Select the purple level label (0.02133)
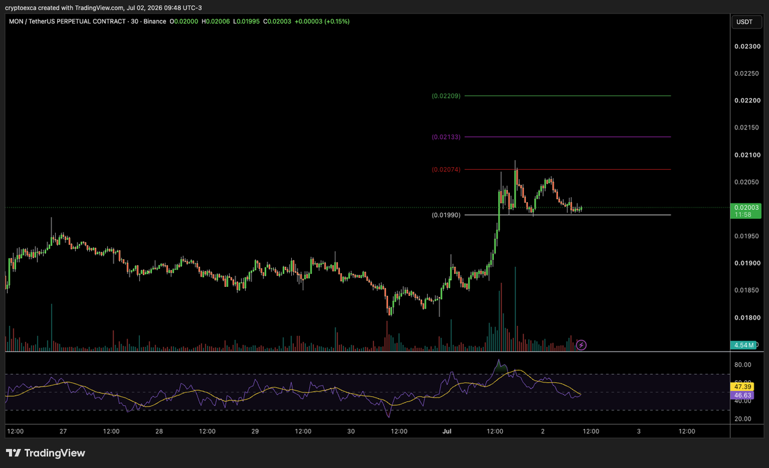This screenshot has height=468, width=769. tap(446, 137)
